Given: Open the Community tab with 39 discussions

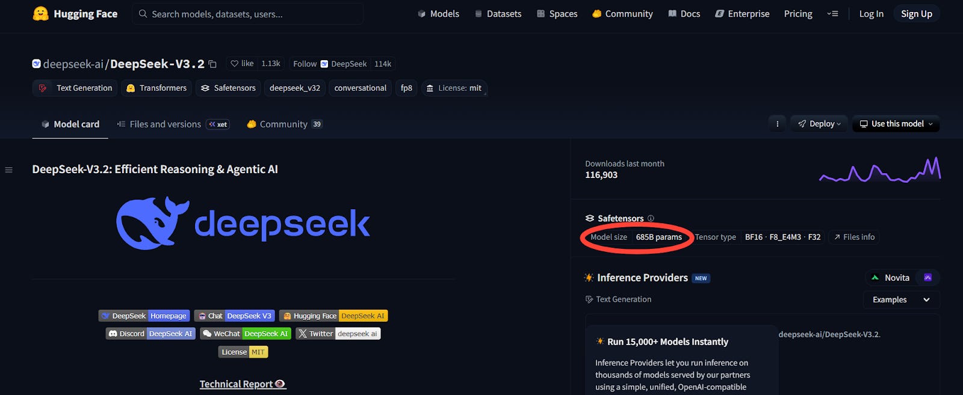Looking at the screenshot, I should pyautogui.click(x=285, y=124).
